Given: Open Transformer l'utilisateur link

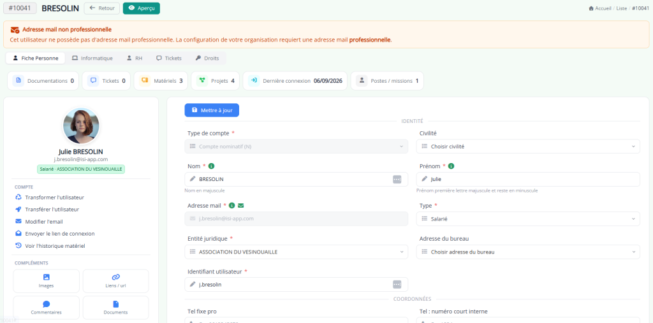Looking at the screenshot, I should tap(55, 197).
